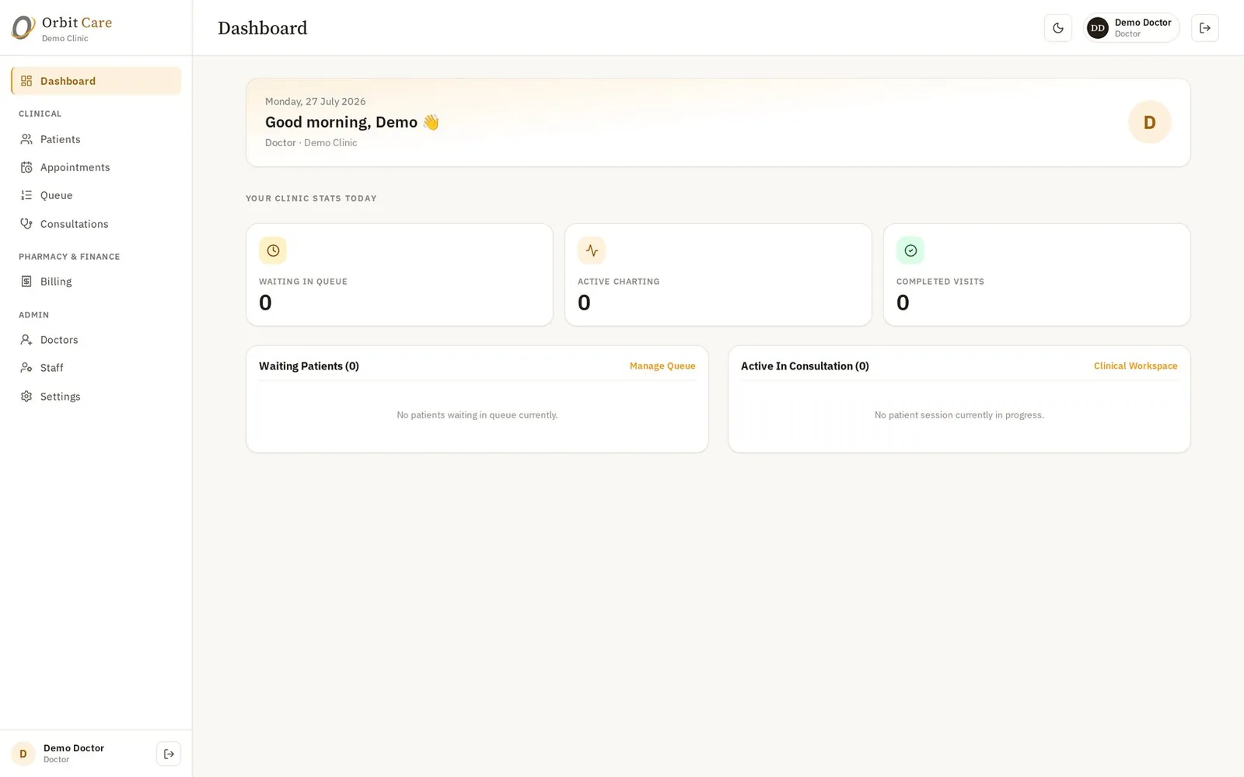
Task: Open Appointments from the sidebar
Action: tap(96, 167)
